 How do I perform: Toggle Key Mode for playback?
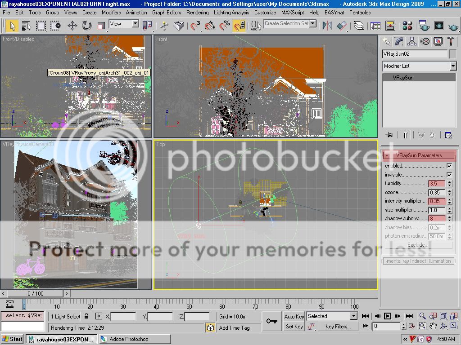pyautogui.click(x=366, y=326)
